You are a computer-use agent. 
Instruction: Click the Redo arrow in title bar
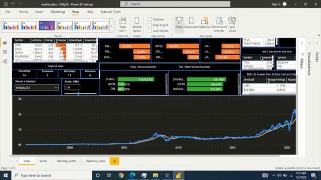[x=20, y=4]
